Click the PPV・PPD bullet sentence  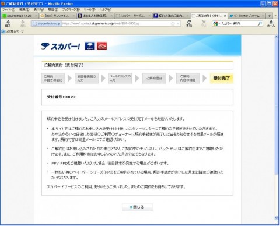110,163
